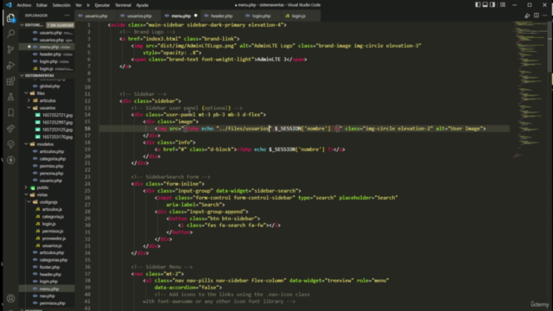
Task: Click 'sidebar-search' text on line 25
Action: [276, 191]
